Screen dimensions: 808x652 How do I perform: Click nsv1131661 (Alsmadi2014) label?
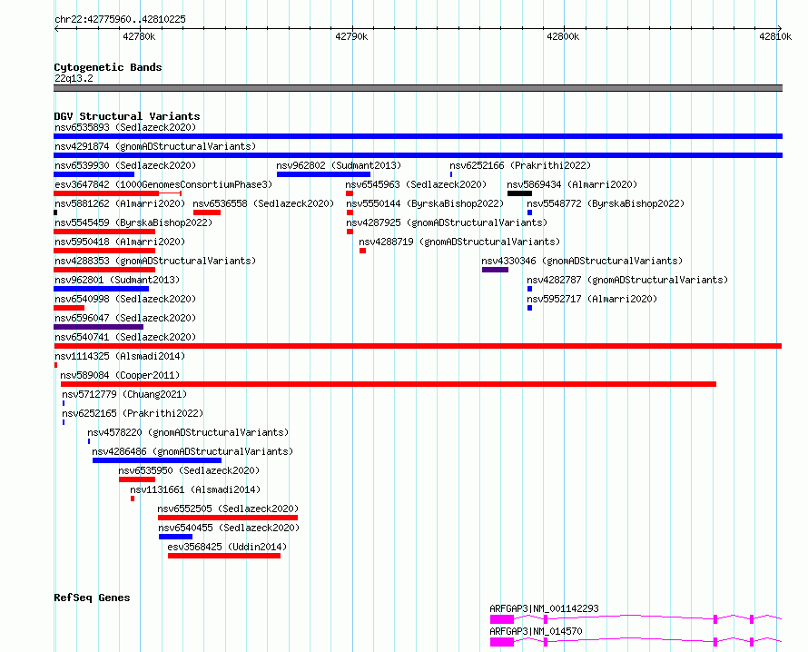[x=195, y=489]
